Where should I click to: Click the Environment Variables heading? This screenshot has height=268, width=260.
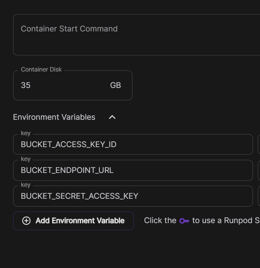tap(54, 117)
